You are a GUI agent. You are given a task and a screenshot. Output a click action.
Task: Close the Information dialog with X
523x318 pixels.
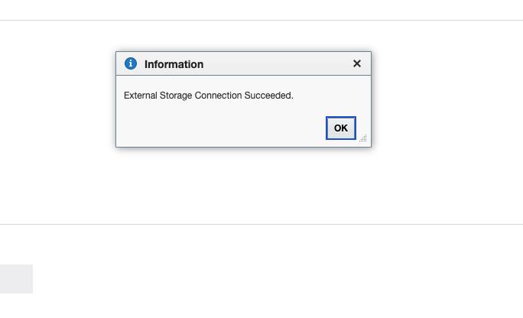(356, 63)
